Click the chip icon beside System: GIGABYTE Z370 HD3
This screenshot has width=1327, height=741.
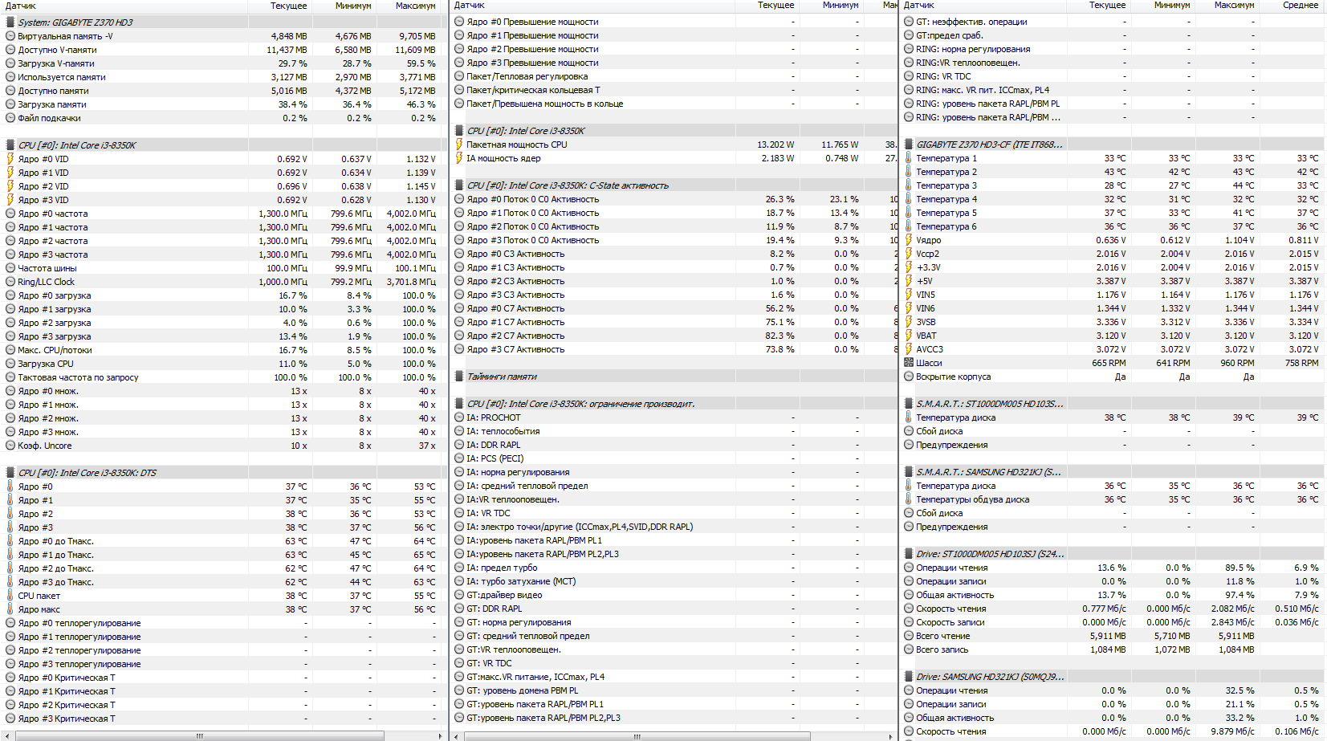(x=10, y=22)
